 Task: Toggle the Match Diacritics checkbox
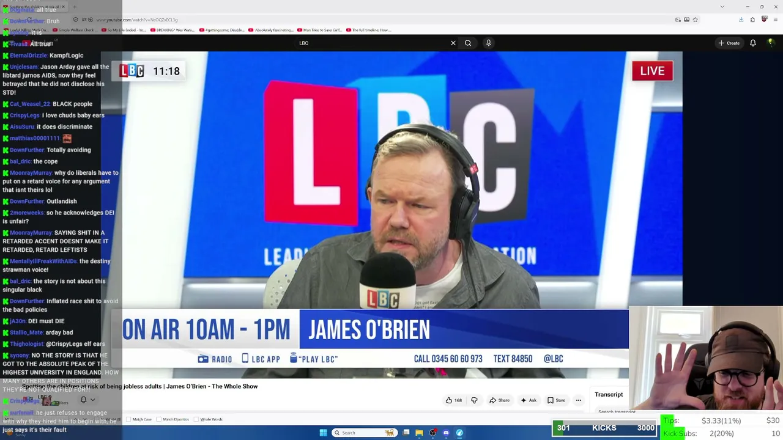coord(160,419)
